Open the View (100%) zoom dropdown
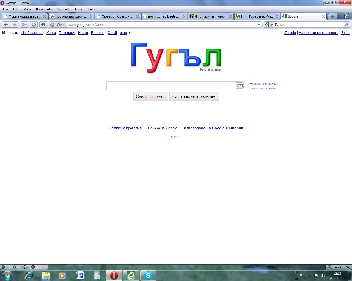Screen dimensions: 352x281 click(x=338, y=267)
